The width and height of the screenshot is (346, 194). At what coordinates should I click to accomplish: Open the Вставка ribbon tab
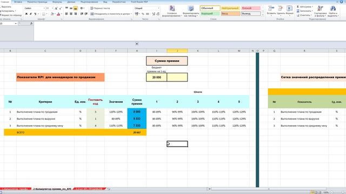tap(18, 2)
